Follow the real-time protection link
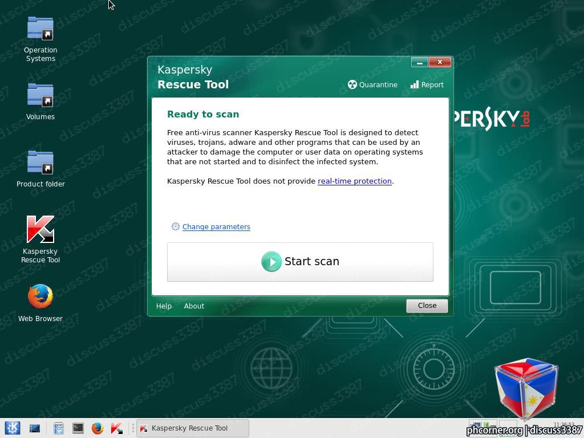Viewport: 584px width, 438px height. coord(355,181)
